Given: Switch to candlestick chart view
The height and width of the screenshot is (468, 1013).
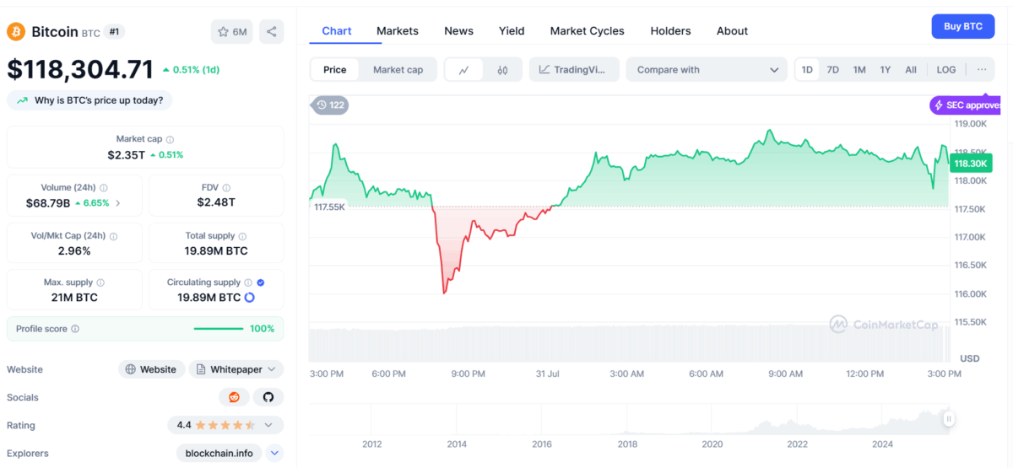Looking at the screenshot, I should (503, 70).
